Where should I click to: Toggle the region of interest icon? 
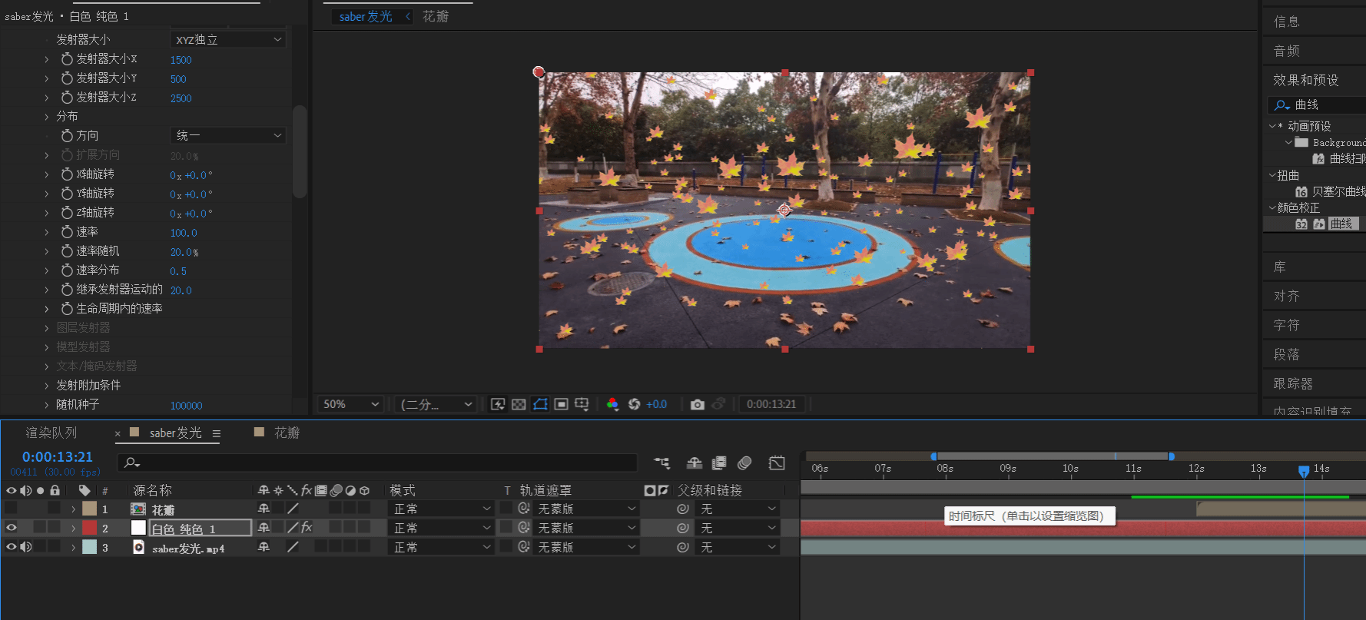(561, 404)
